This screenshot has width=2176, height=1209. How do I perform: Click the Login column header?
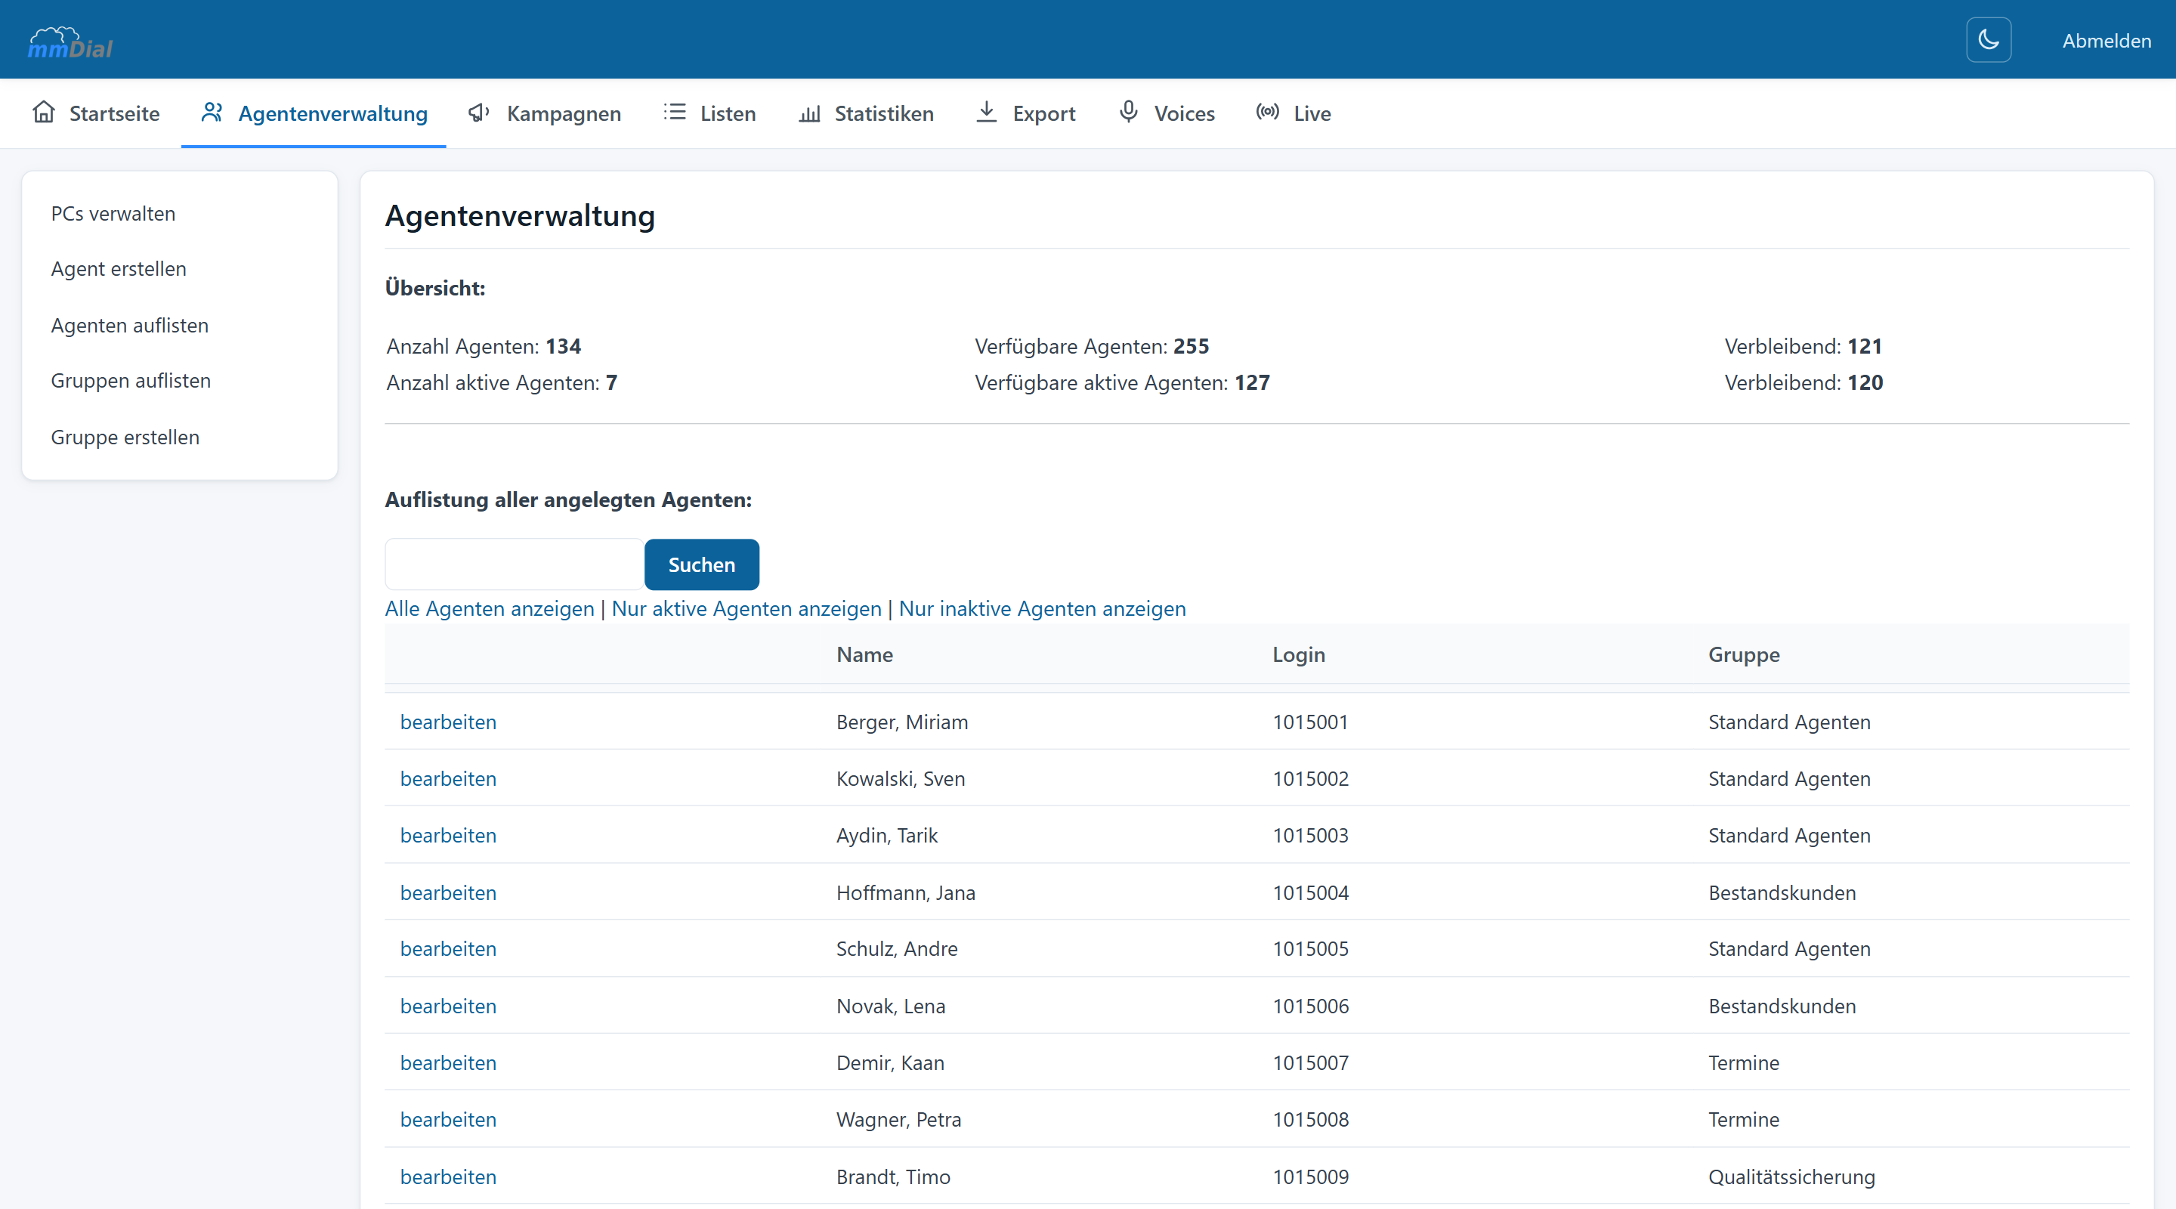click(x=1298, y=655)
